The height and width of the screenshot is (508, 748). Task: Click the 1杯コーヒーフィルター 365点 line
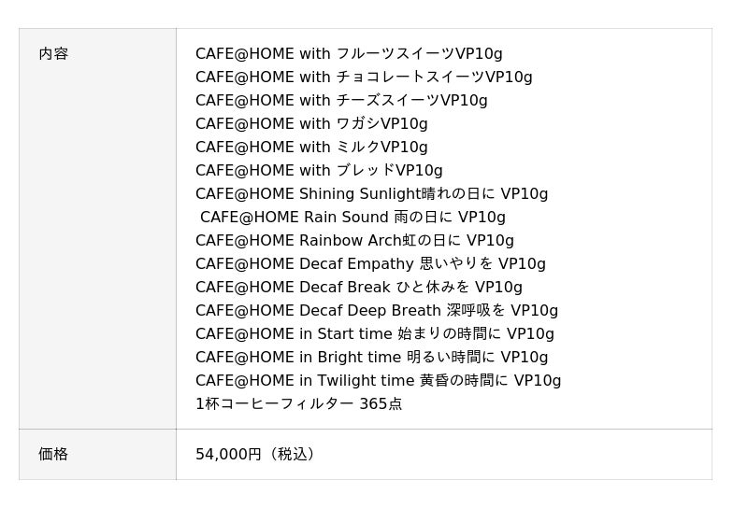pyautogui.click(x=298, y=404)
